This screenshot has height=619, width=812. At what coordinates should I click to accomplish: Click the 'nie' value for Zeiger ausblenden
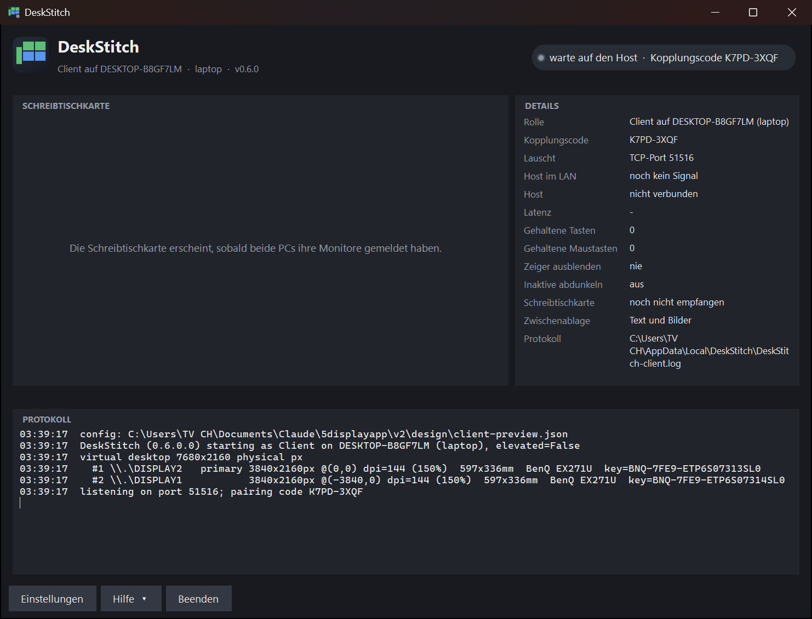(636, 266)
